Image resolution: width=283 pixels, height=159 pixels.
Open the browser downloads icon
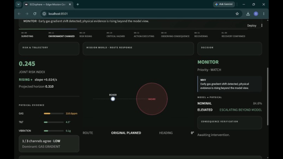coord(248,14)
